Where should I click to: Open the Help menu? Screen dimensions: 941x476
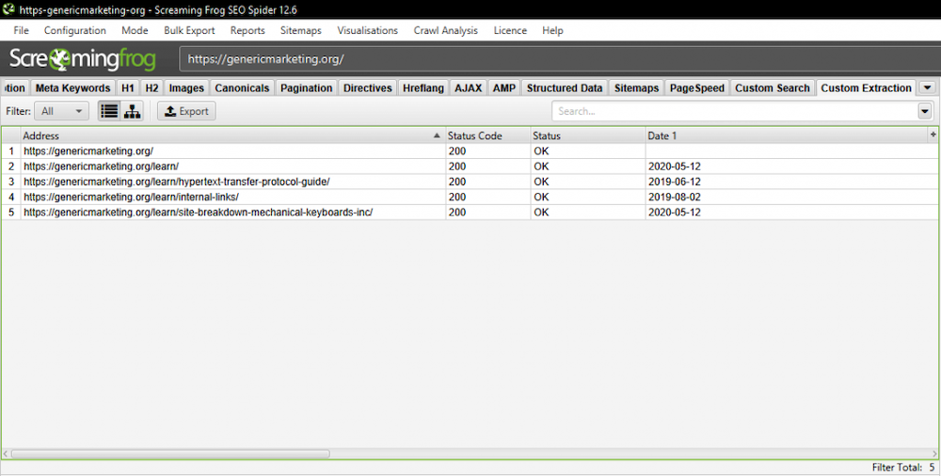(552, 31)
